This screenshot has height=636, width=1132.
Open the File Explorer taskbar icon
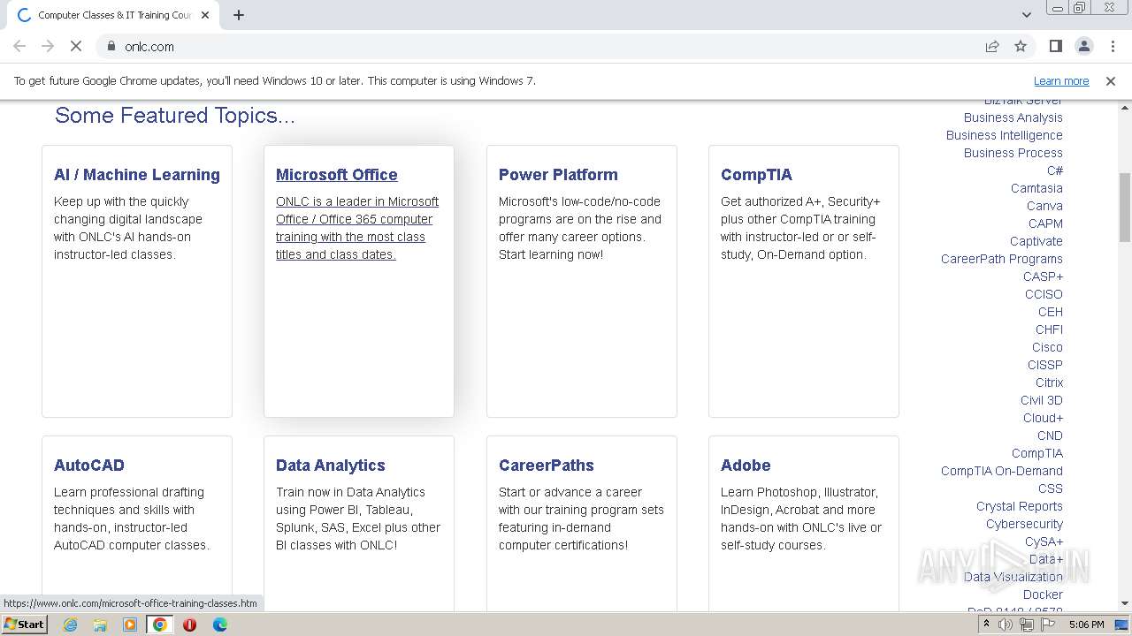pyautogui.click(x=100, y=625)
